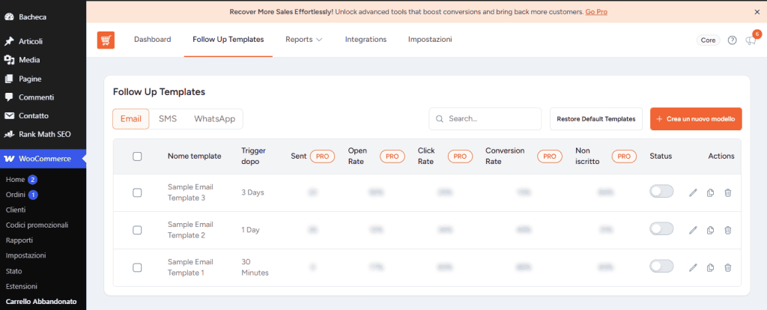Enable Sample Email Template 1 status toggle
Image resolution: width=767 pixels, height=310 pixels.
(x=661, y=267)
